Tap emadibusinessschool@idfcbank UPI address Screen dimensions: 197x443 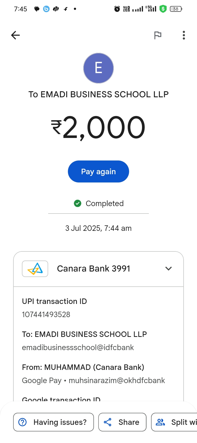click(78, 347)
